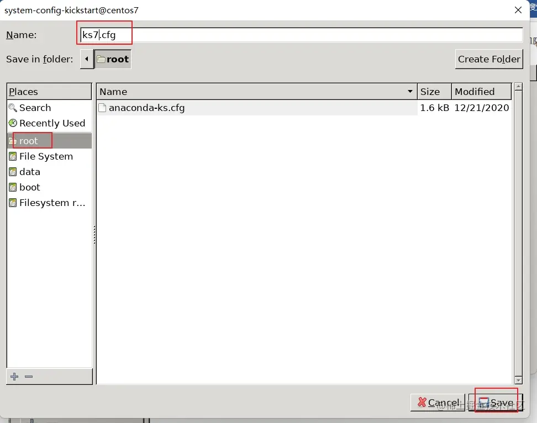Click the scrollbar up arrow in file list

[518, 87]
